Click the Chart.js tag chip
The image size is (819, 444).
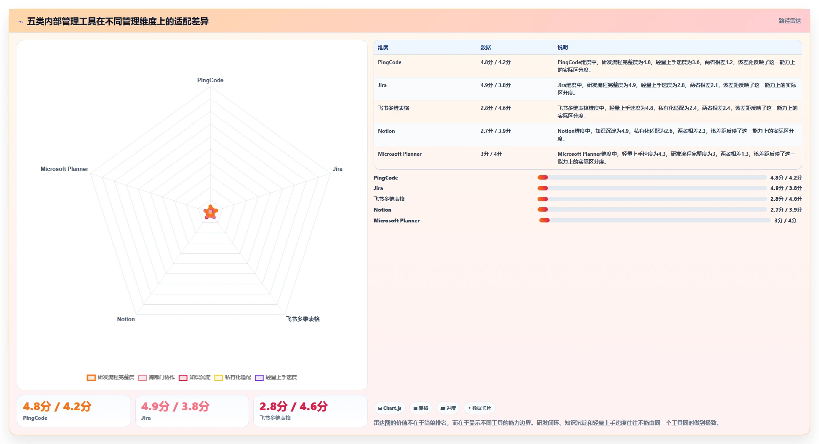390,408
